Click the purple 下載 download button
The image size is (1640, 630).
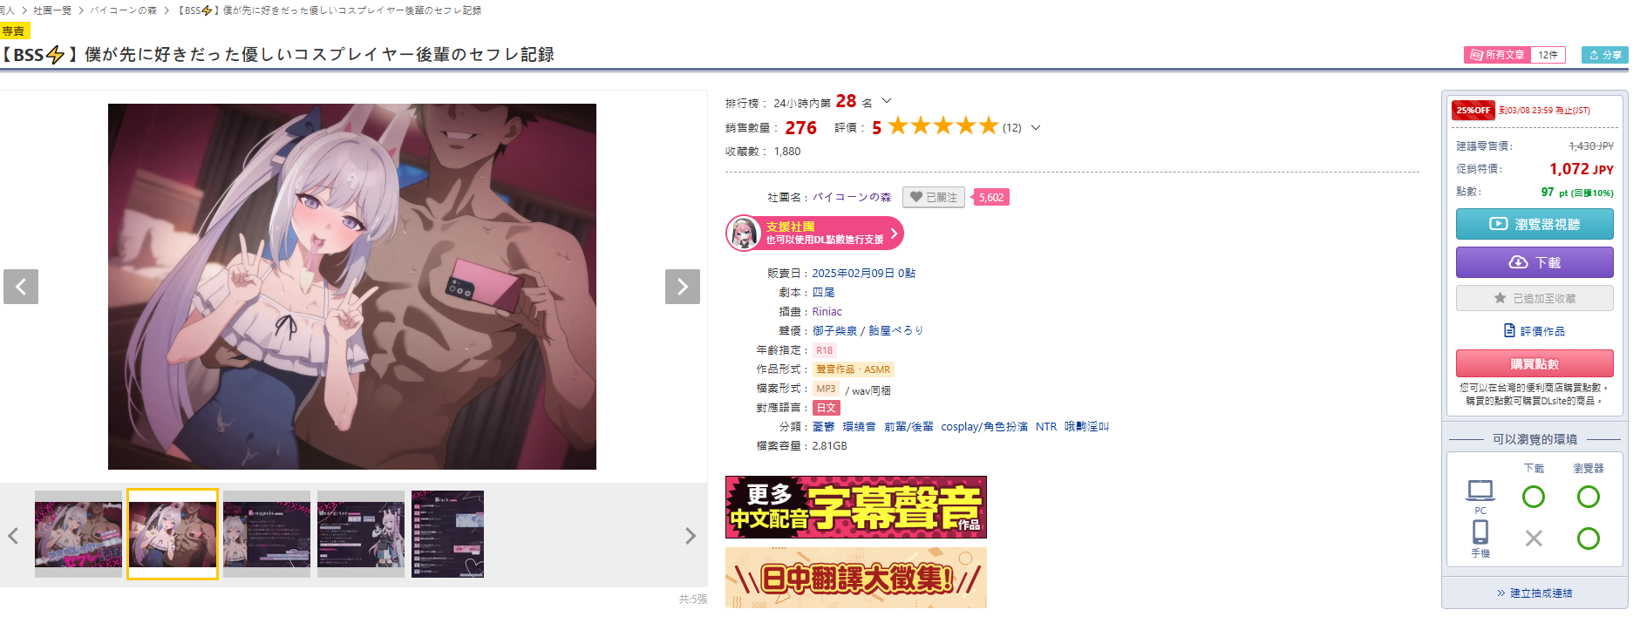click(1535, 262)
